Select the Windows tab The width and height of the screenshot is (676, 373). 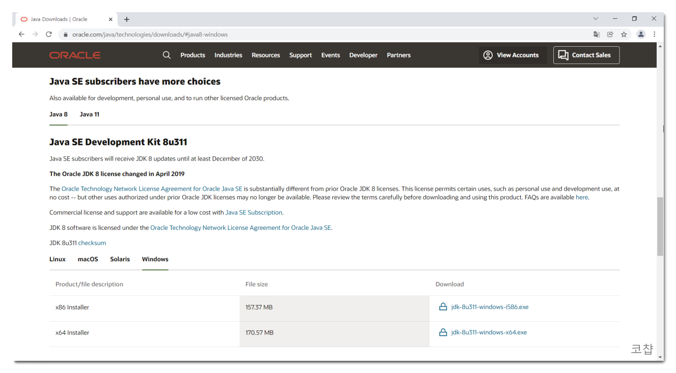(x=155, y=259)
